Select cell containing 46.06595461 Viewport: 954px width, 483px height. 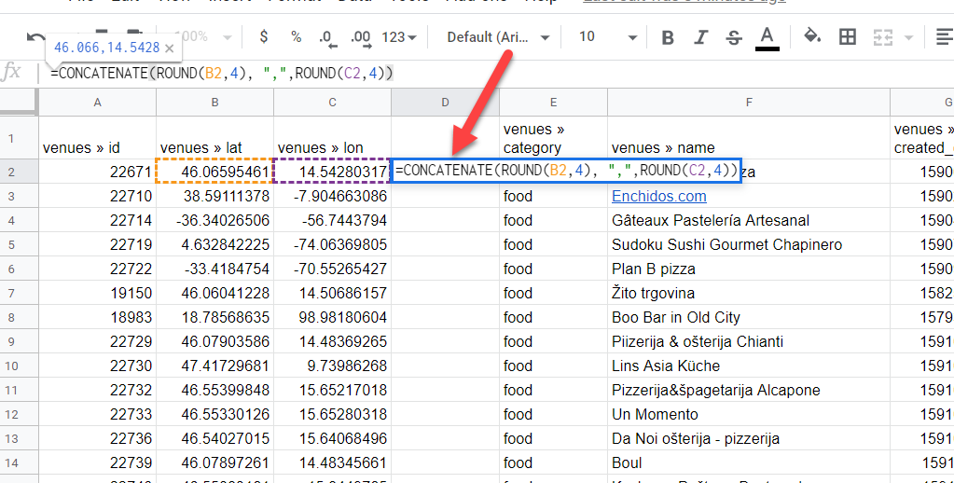pos(214,172)
